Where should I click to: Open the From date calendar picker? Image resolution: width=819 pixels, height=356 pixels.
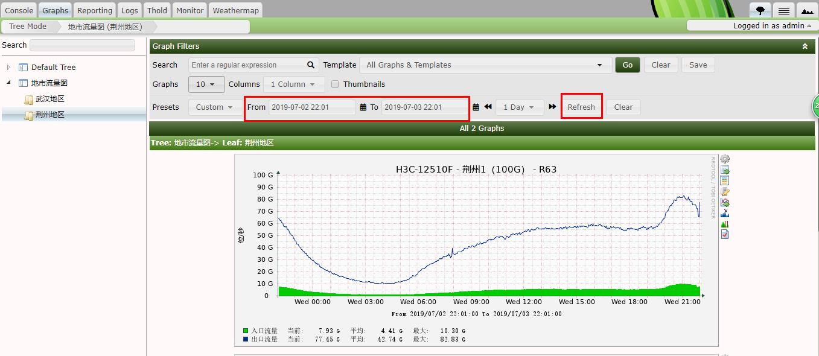[x=363, y=107]
